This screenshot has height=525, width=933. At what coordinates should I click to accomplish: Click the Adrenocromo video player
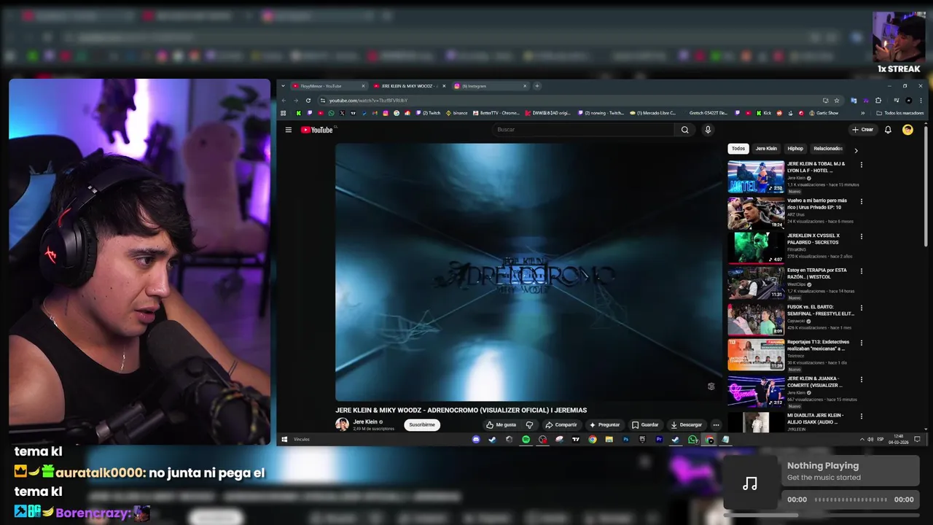pyautogui.click(x=528, y=272)
